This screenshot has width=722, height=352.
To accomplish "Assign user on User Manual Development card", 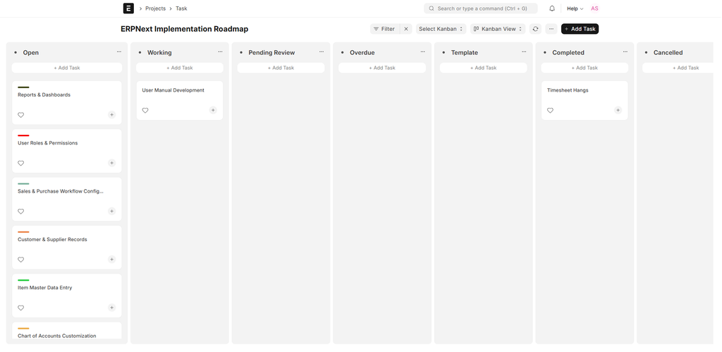I will [x=213, y=110].
